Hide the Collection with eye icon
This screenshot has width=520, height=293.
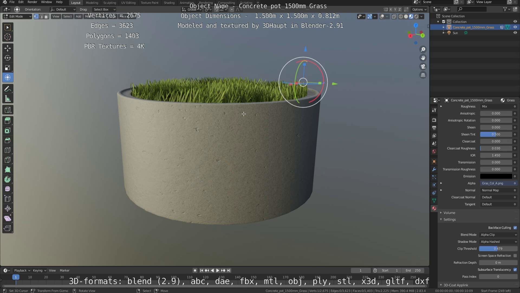(515, 21)
